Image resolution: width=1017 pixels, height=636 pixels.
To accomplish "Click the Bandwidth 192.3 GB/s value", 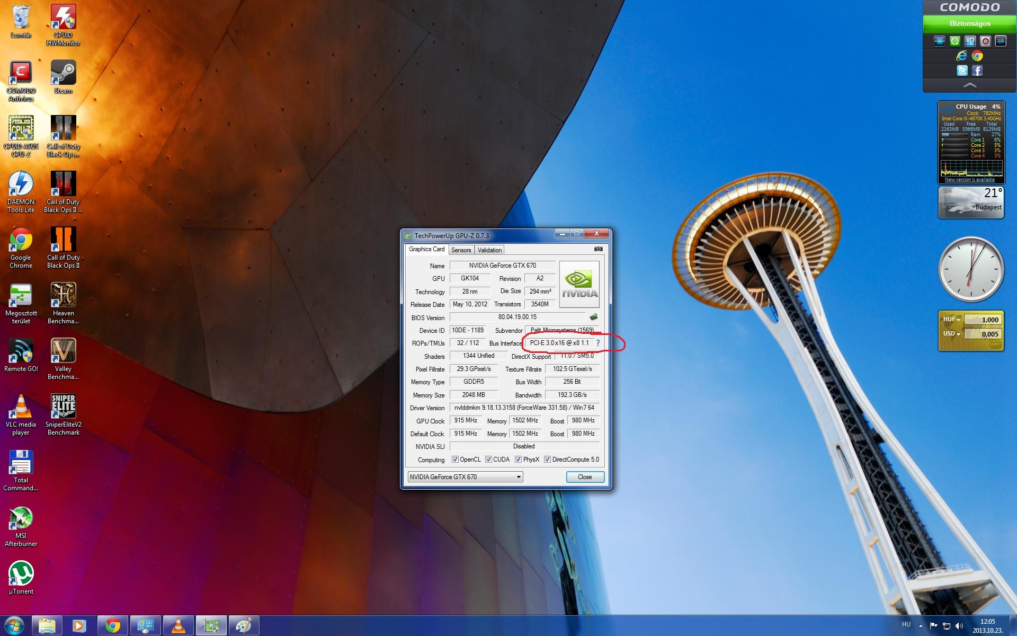I will click(572, 395).
